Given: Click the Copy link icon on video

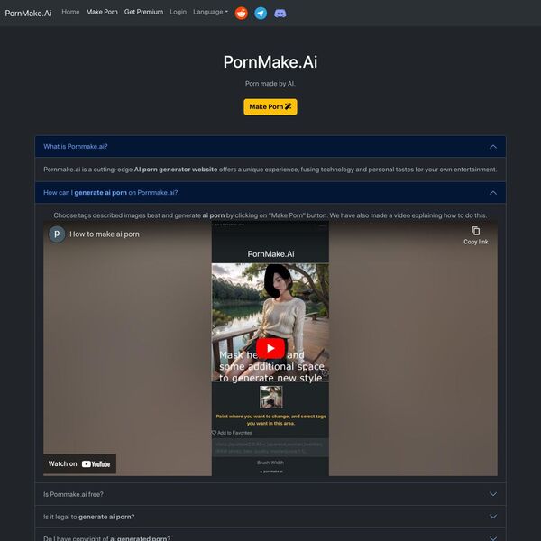Looking at the screenshot, I should point(475,234).
